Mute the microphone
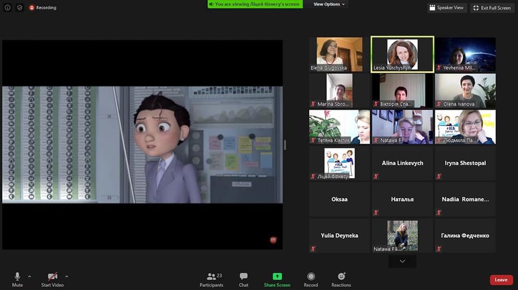518x290 pixels. pyautogui.click(x=17, y=279)
